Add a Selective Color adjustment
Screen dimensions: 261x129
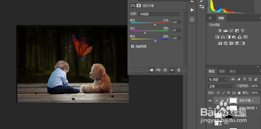tap(237, 43)
